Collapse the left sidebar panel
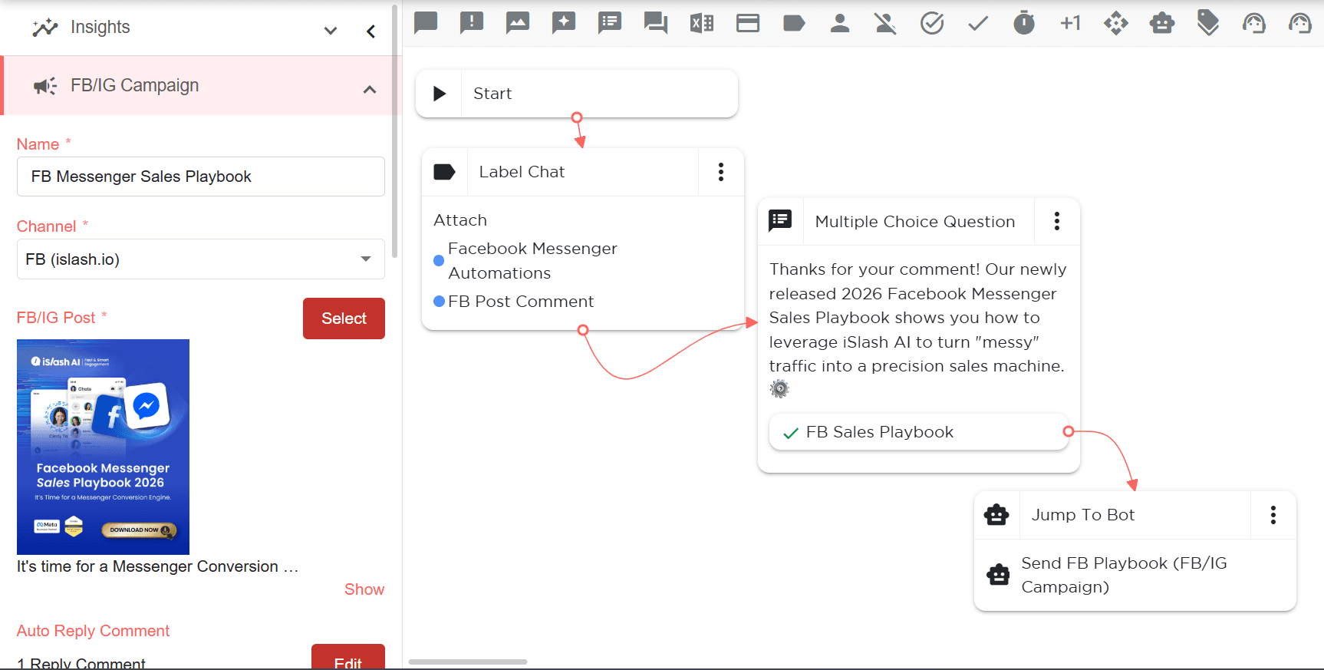 [x=371, y=31]
